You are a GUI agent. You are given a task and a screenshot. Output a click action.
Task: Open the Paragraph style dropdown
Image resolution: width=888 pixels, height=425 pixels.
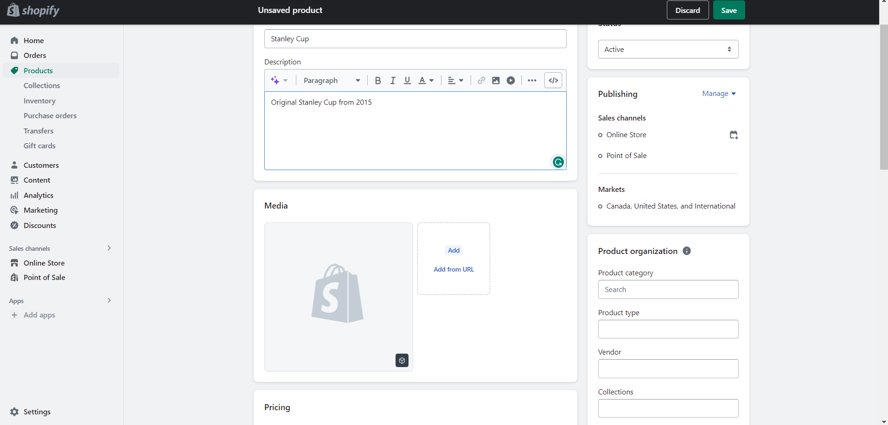pos(332,80)
